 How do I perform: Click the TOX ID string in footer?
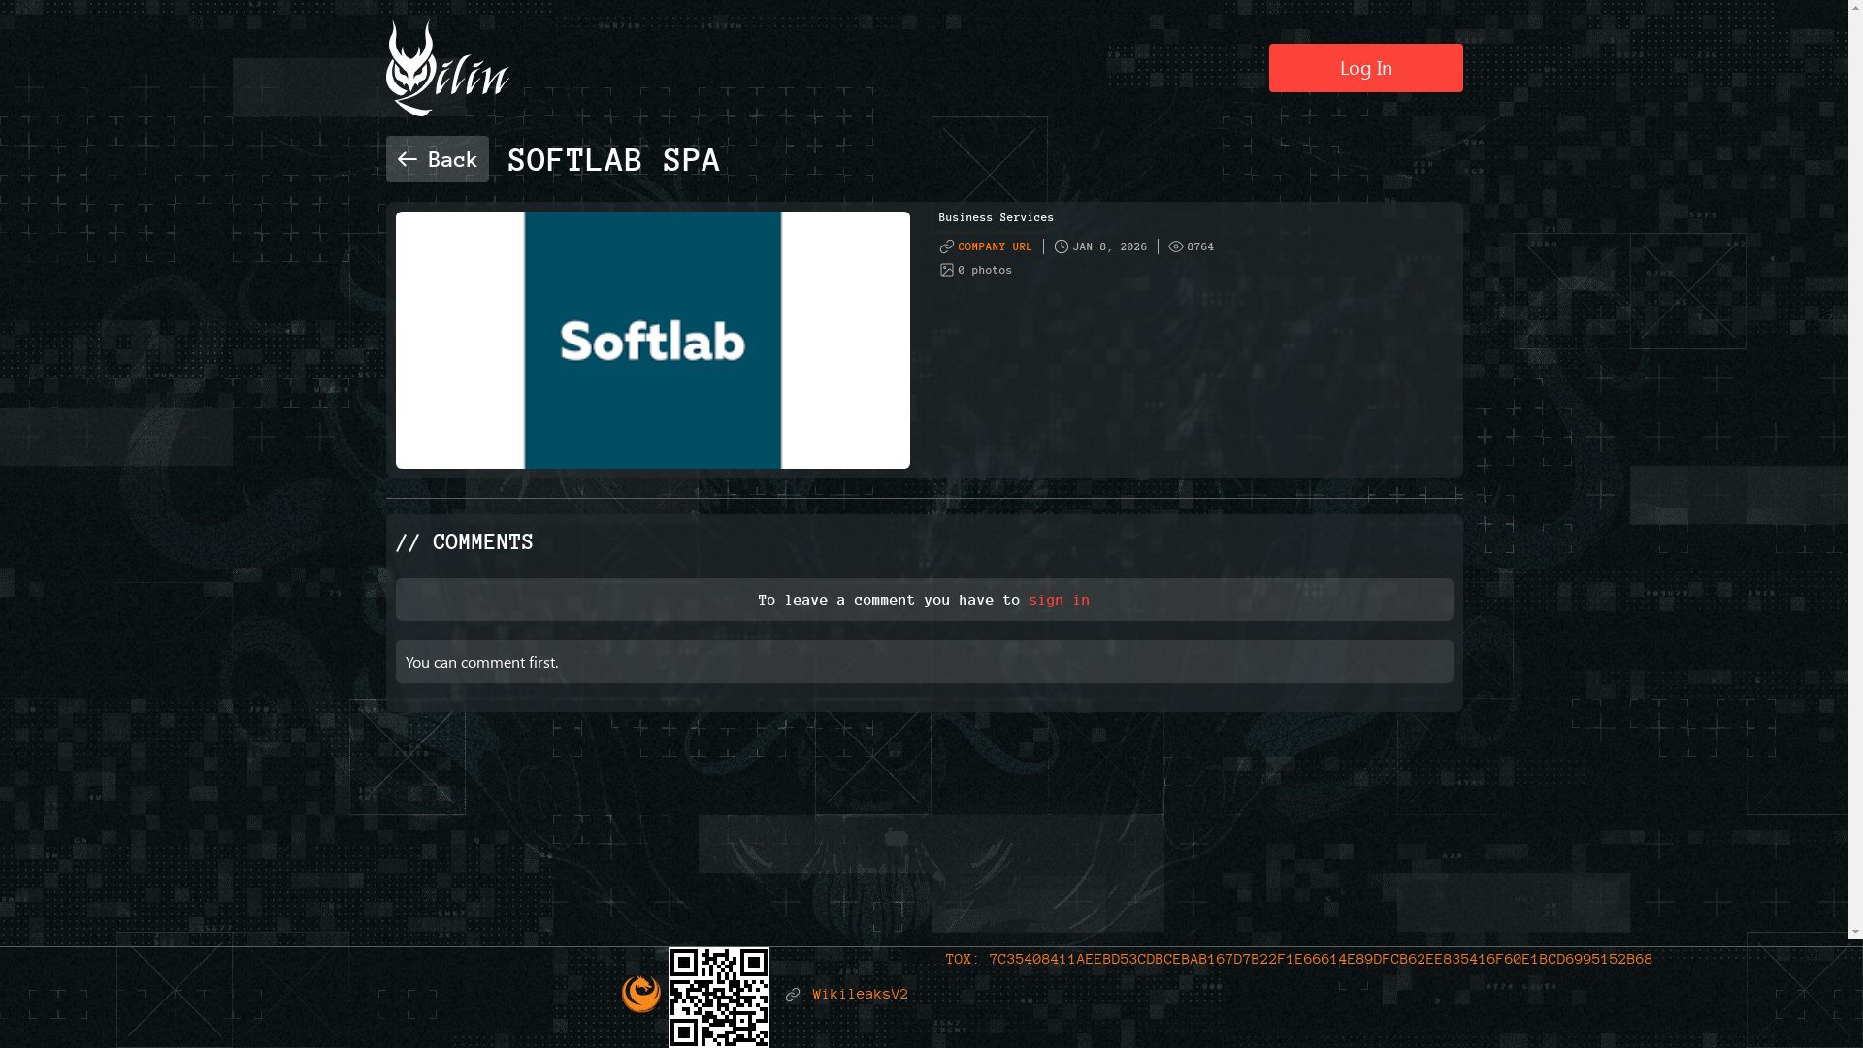[x=1320, y=960]
